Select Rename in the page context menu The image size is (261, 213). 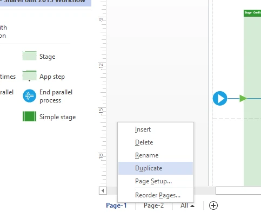(156, 155)
